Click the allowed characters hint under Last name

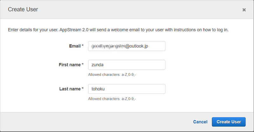pos(114,99)
